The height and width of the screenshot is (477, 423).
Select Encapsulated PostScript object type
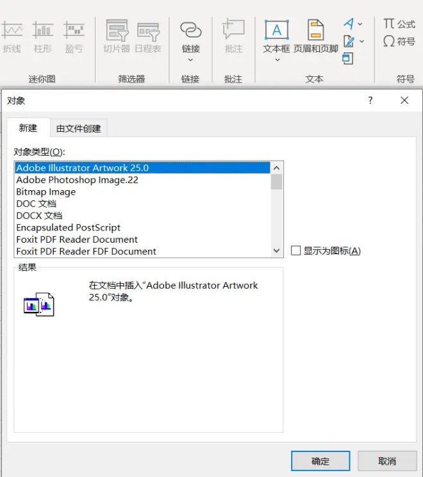(x=142, y=227)
